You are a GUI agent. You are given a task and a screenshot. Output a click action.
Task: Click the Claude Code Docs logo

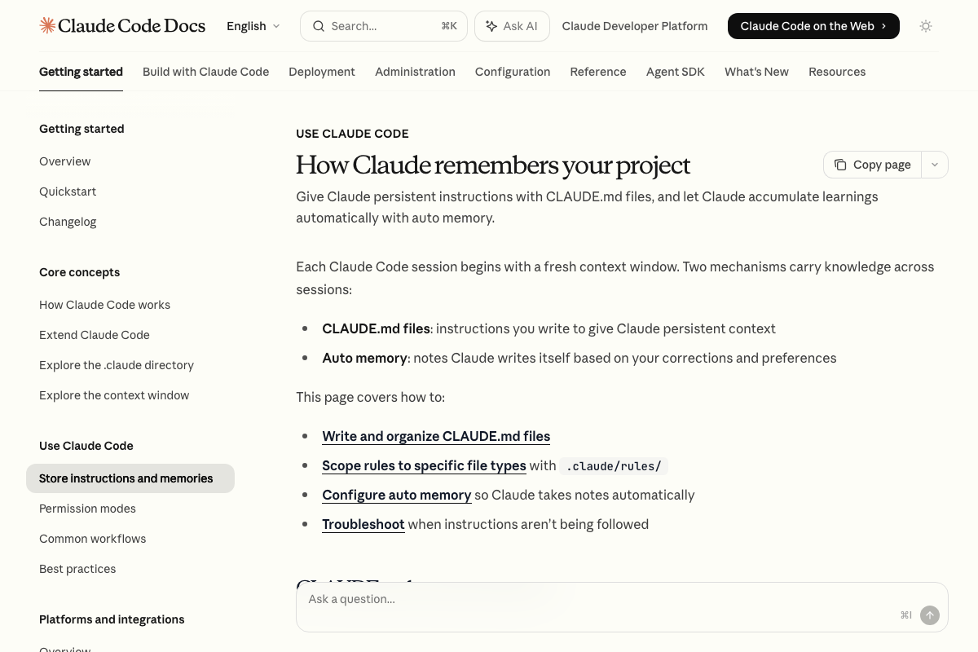click(x=122, y=25)
